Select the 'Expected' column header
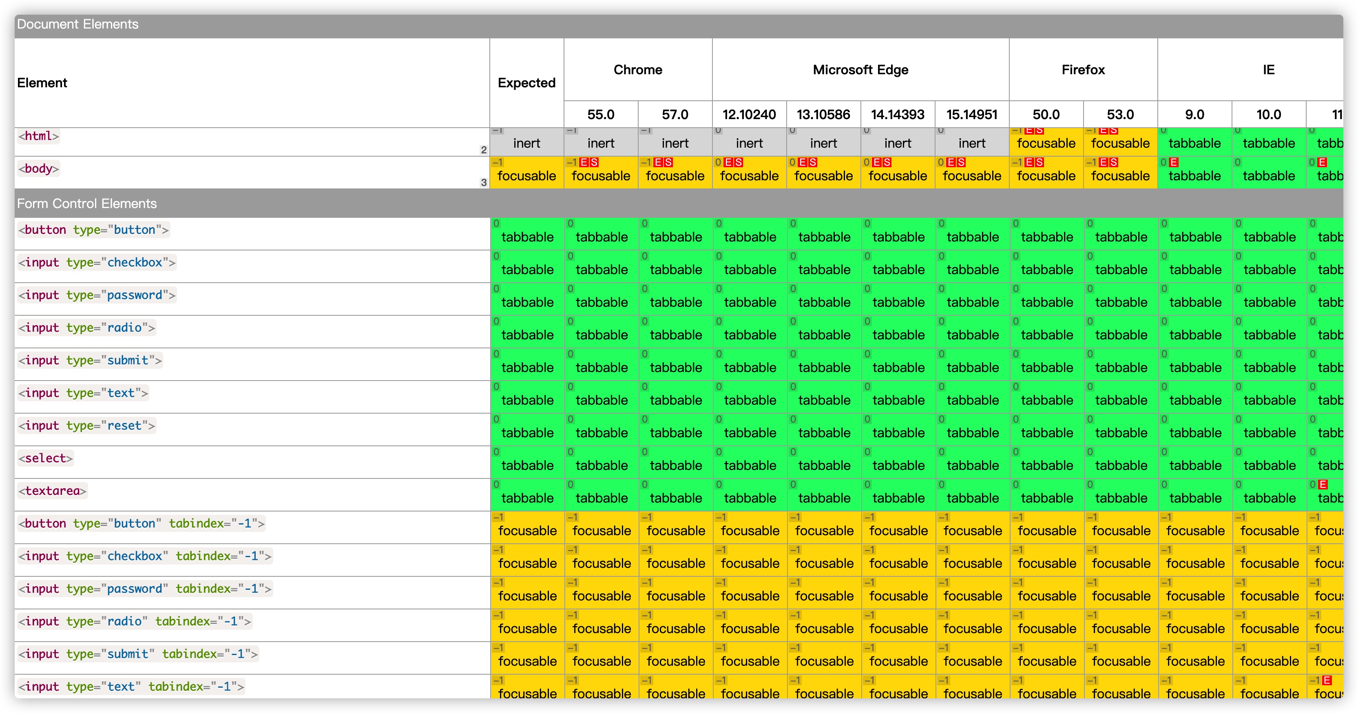 [526, 83]
